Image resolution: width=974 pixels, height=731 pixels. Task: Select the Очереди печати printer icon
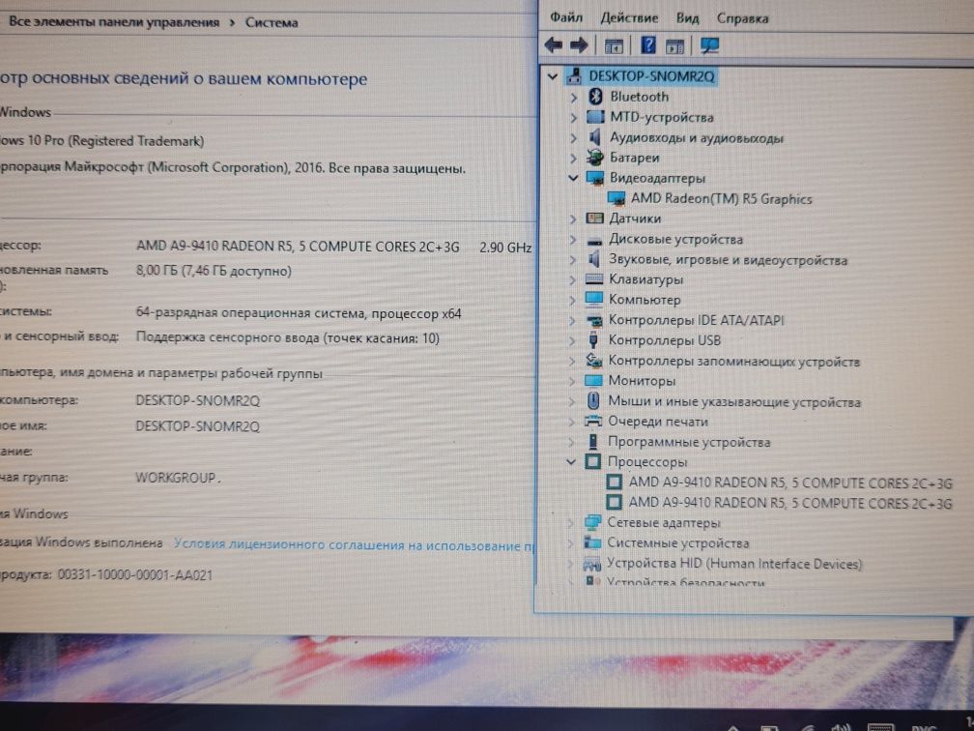pyautogui.click(x=593, y=422)
